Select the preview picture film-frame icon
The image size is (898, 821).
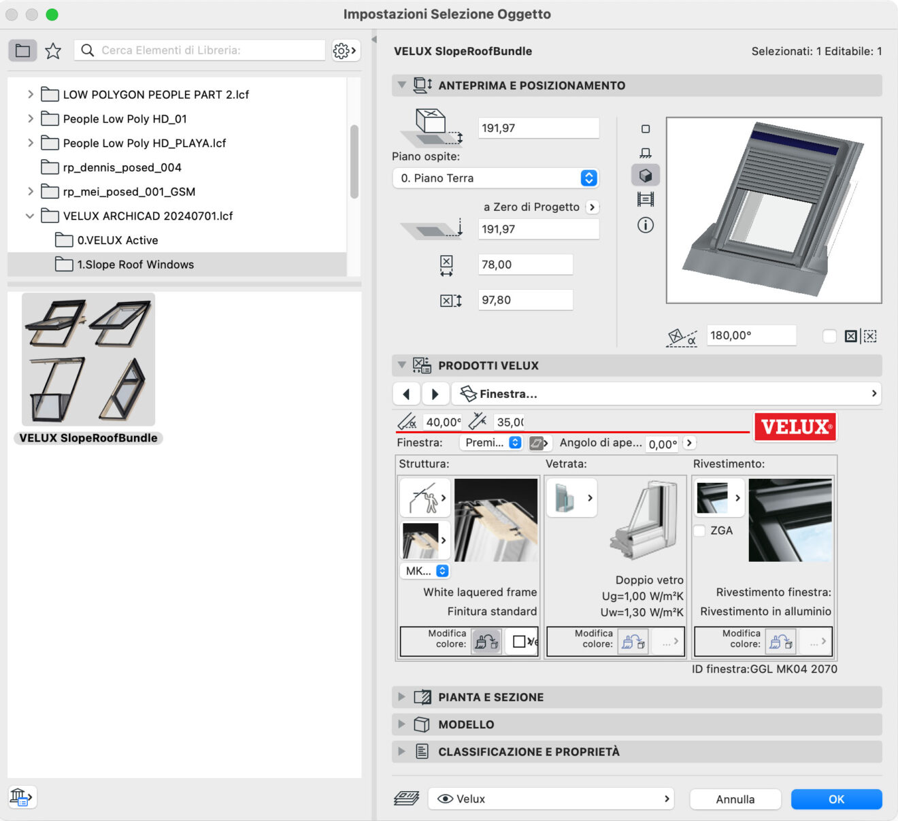(x=646, y=199)
